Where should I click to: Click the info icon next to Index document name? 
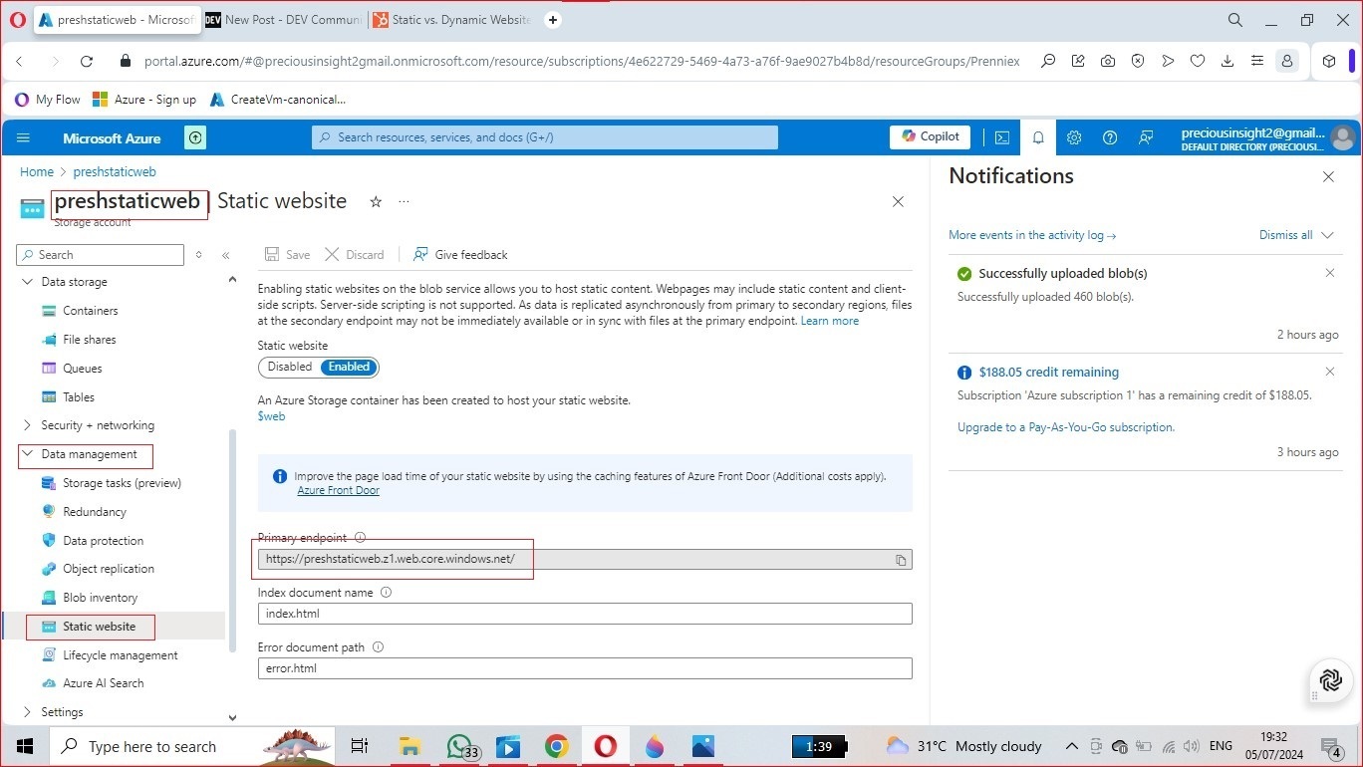387,593
